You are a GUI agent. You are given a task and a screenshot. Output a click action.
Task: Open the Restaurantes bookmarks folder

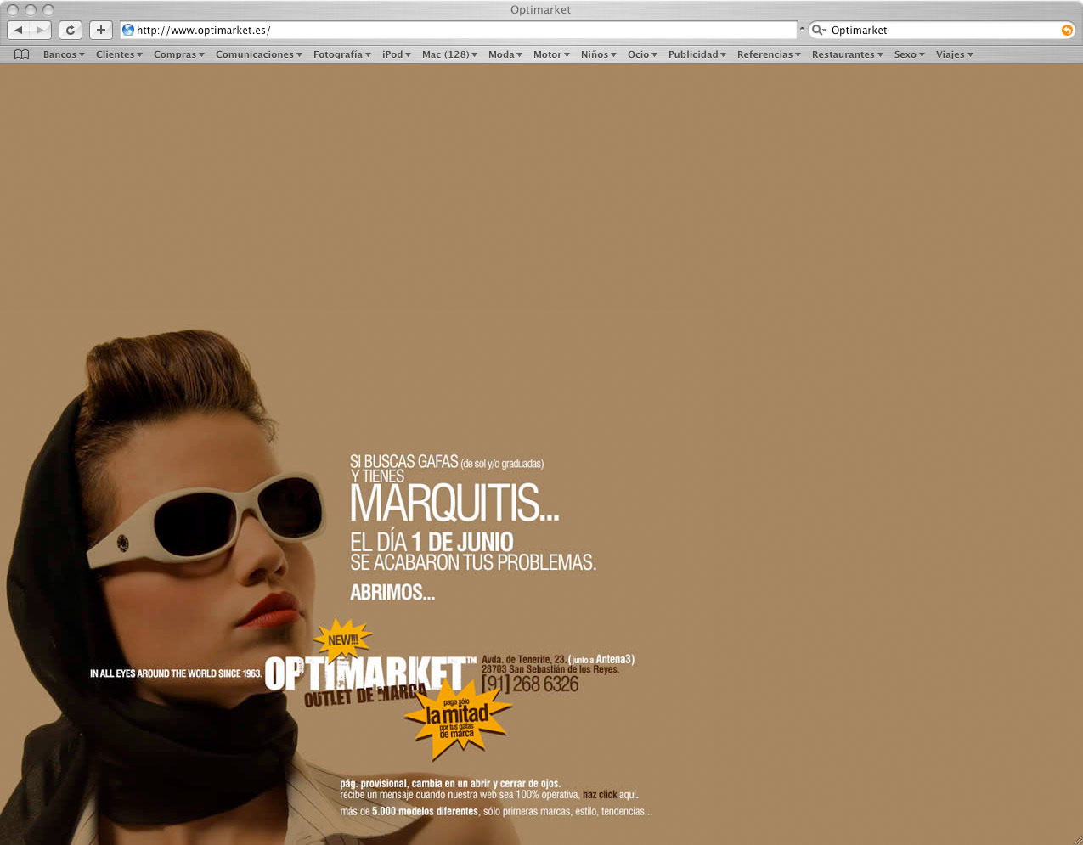click(848, 54)
